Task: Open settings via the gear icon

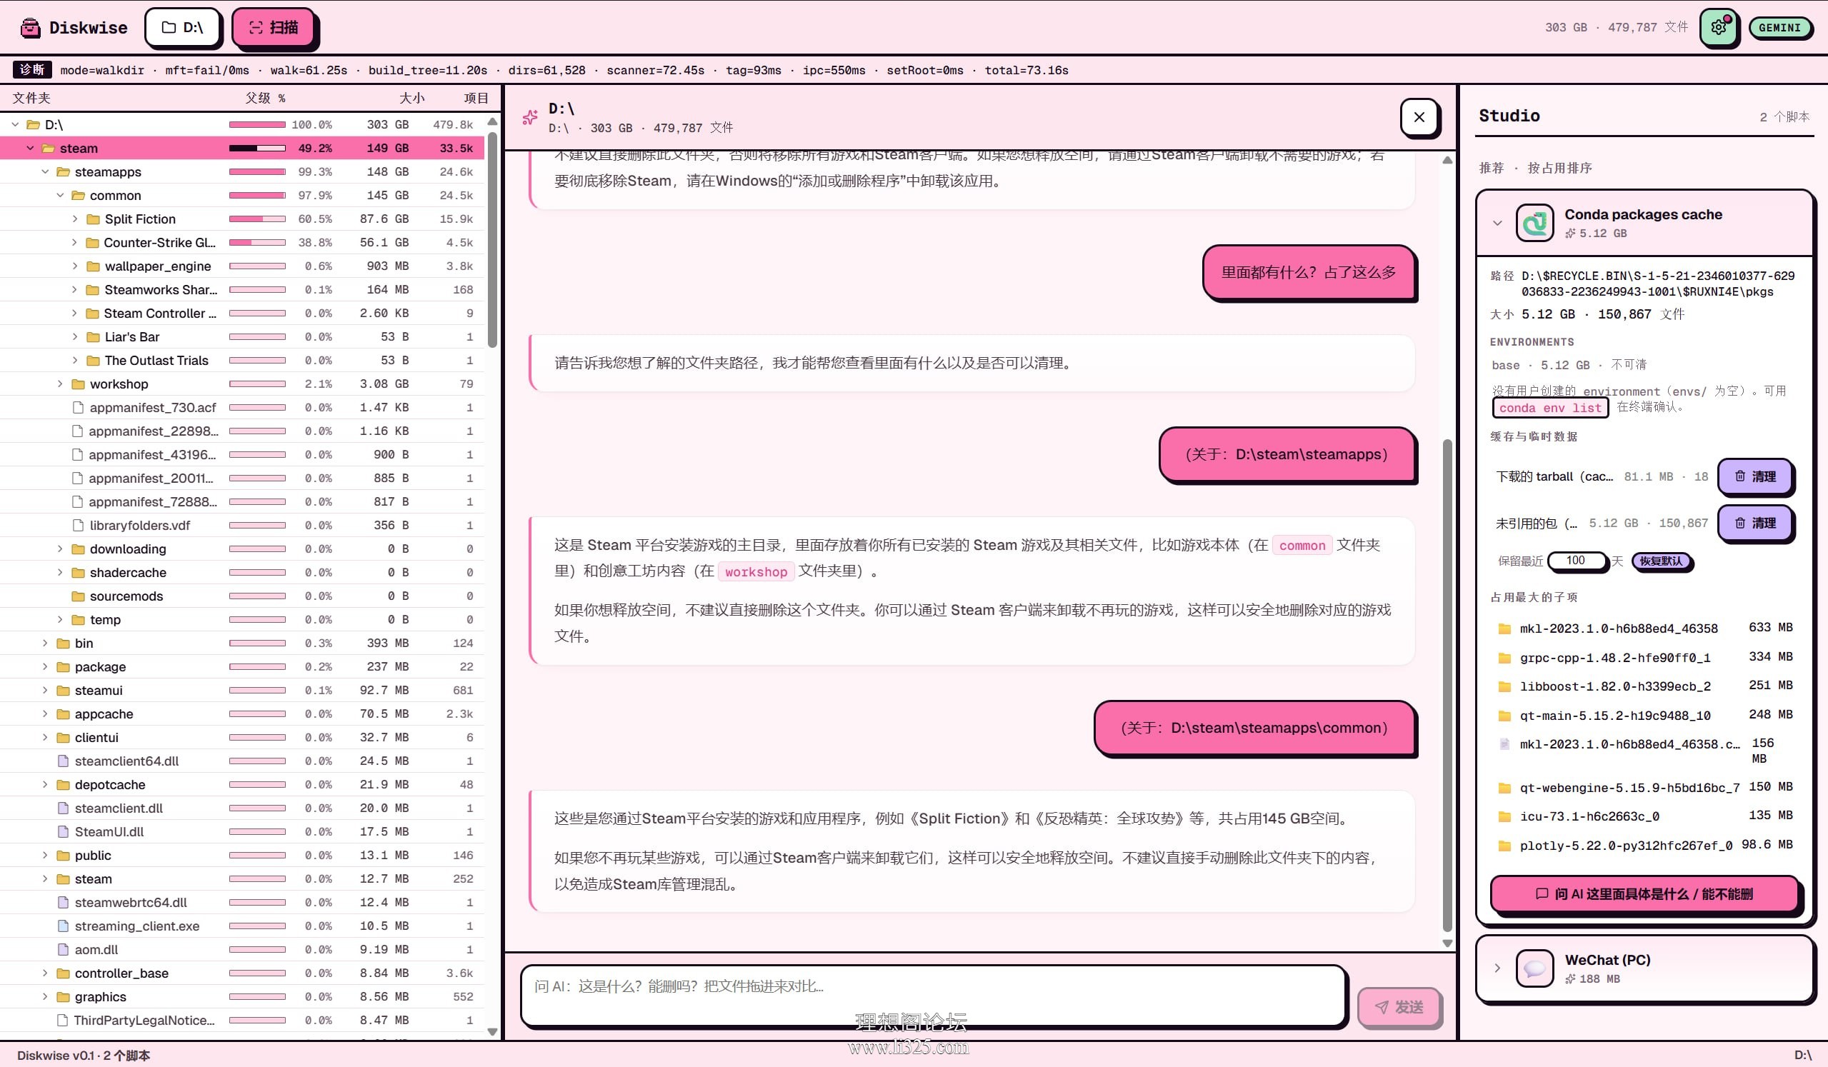Action: 1719,28
